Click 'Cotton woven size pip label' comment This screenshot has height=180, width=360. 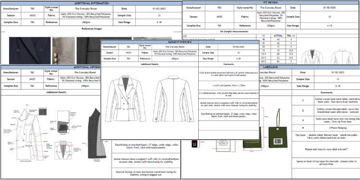coord(337,110)
